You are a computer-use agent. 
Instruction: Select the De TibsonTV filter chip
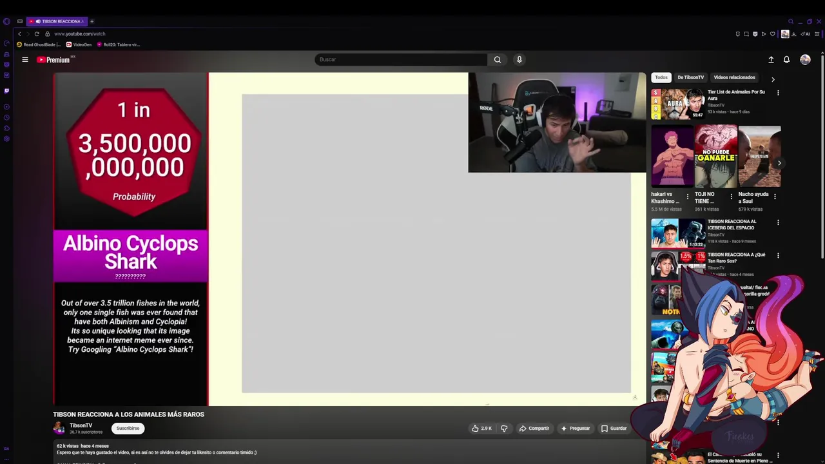(690, 77)
